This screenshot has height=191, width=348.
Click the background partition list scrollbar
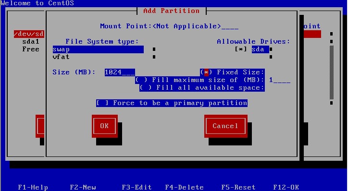tap(332, 72)
